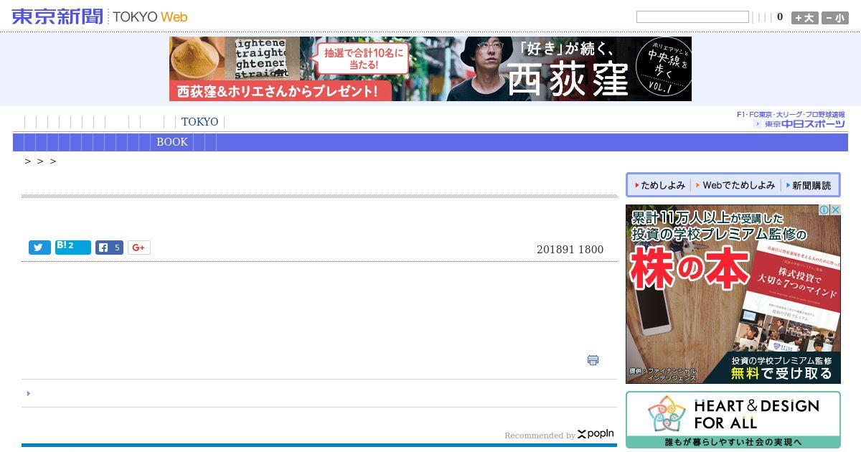Click the popIn logo
The height and width of the screenshot is (452, 861).
[596, 434]
